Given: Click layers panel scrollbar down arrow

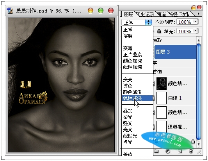Looking at the screenshot, I should [199, 144].
